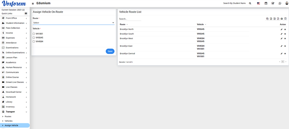Open the Routes submenu item
Screen dimensions: 289x129
click(8, 116)
